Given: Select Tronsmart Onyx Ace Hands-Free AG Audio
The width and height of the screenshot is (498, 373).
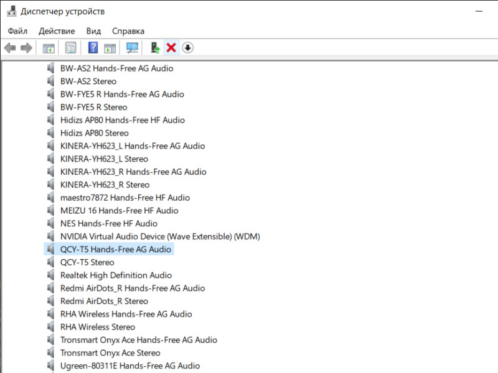Looking at the screenshot, I should (139, 339).
